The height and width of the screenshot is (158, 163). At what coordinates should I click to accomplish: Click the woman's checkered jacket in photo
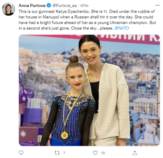[x=108, y=102]
